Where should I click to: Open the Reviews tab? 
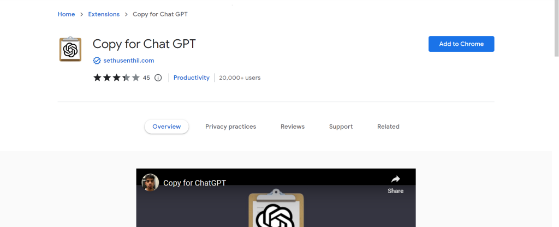point(293,127)
